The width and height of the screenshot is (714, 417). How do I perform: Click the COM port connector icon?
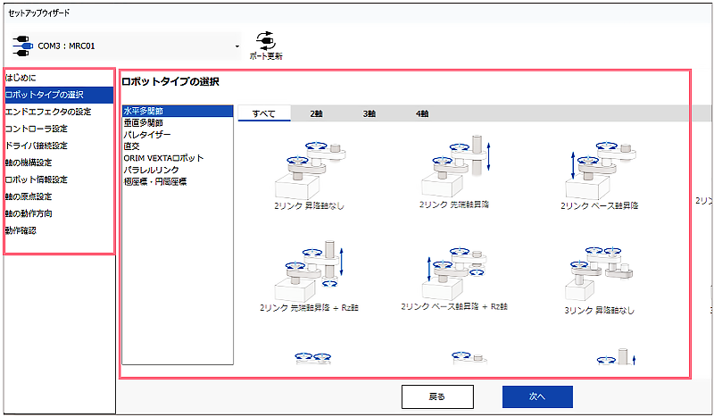click(22, 46)
